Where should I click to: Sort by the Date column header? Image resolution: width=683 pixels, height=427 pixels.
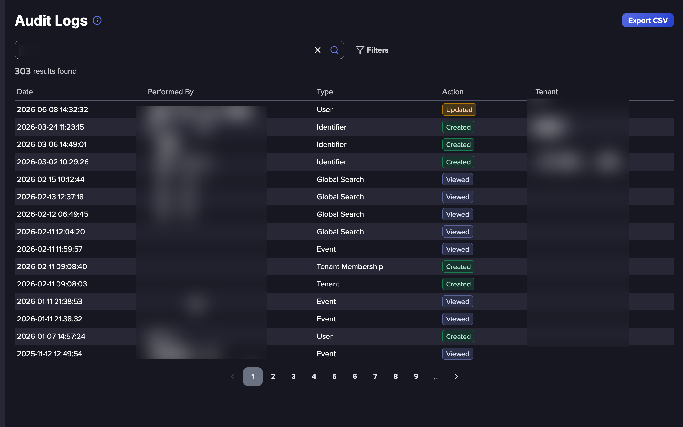coord(25,92)
